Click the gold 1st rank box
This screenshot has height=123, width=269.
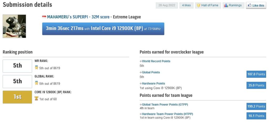[17, 97]
